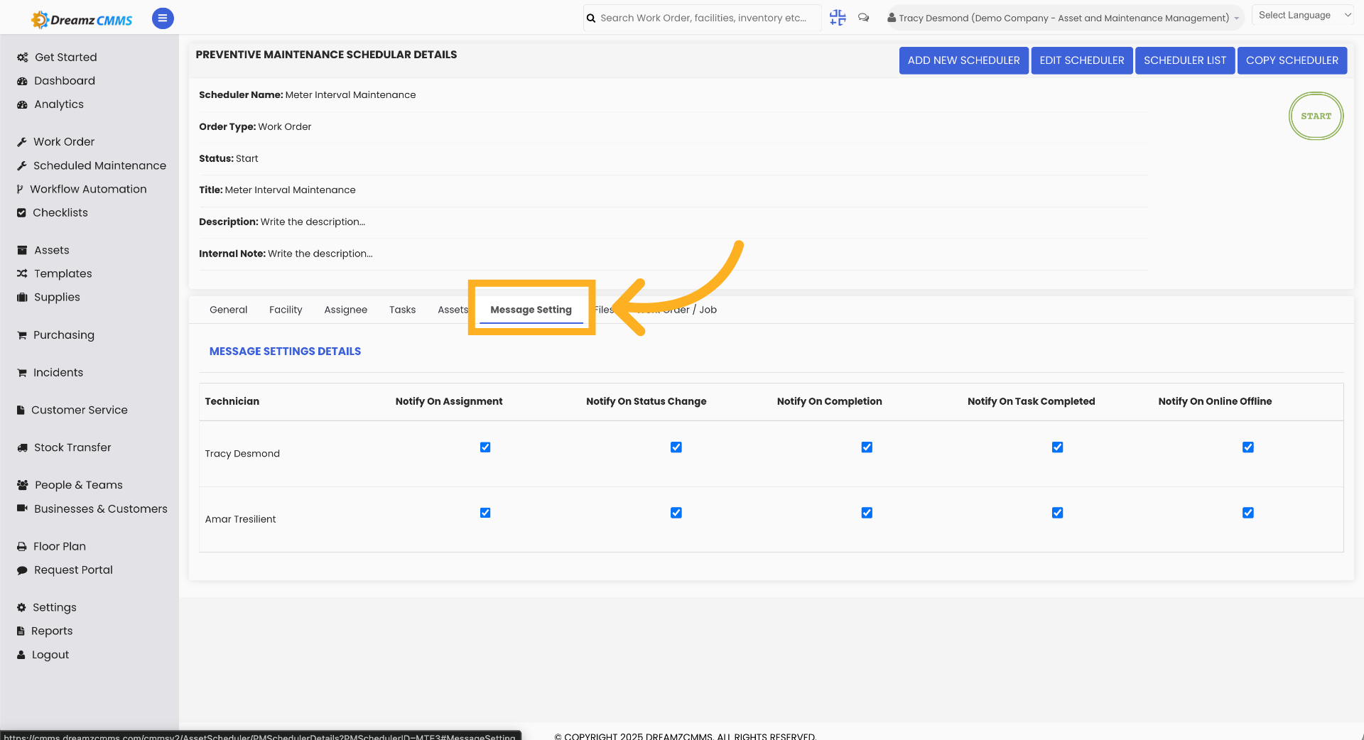
Task: Switch to the Facility tab
Action: point(286,310)
